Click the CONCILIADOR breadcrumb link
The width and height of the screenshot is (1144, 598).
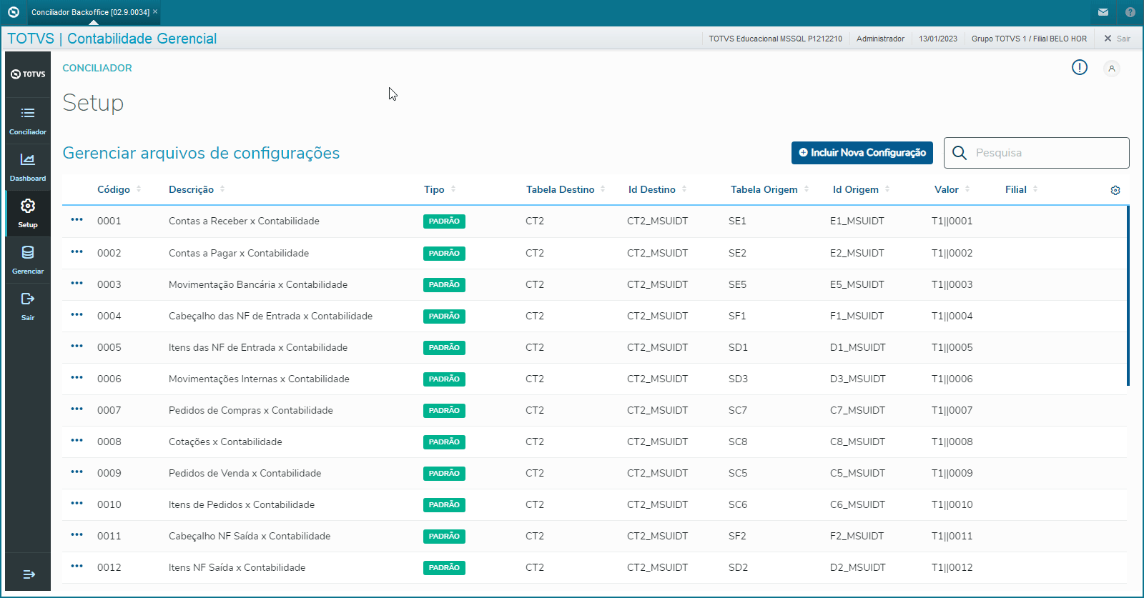[x=97, y=68]
